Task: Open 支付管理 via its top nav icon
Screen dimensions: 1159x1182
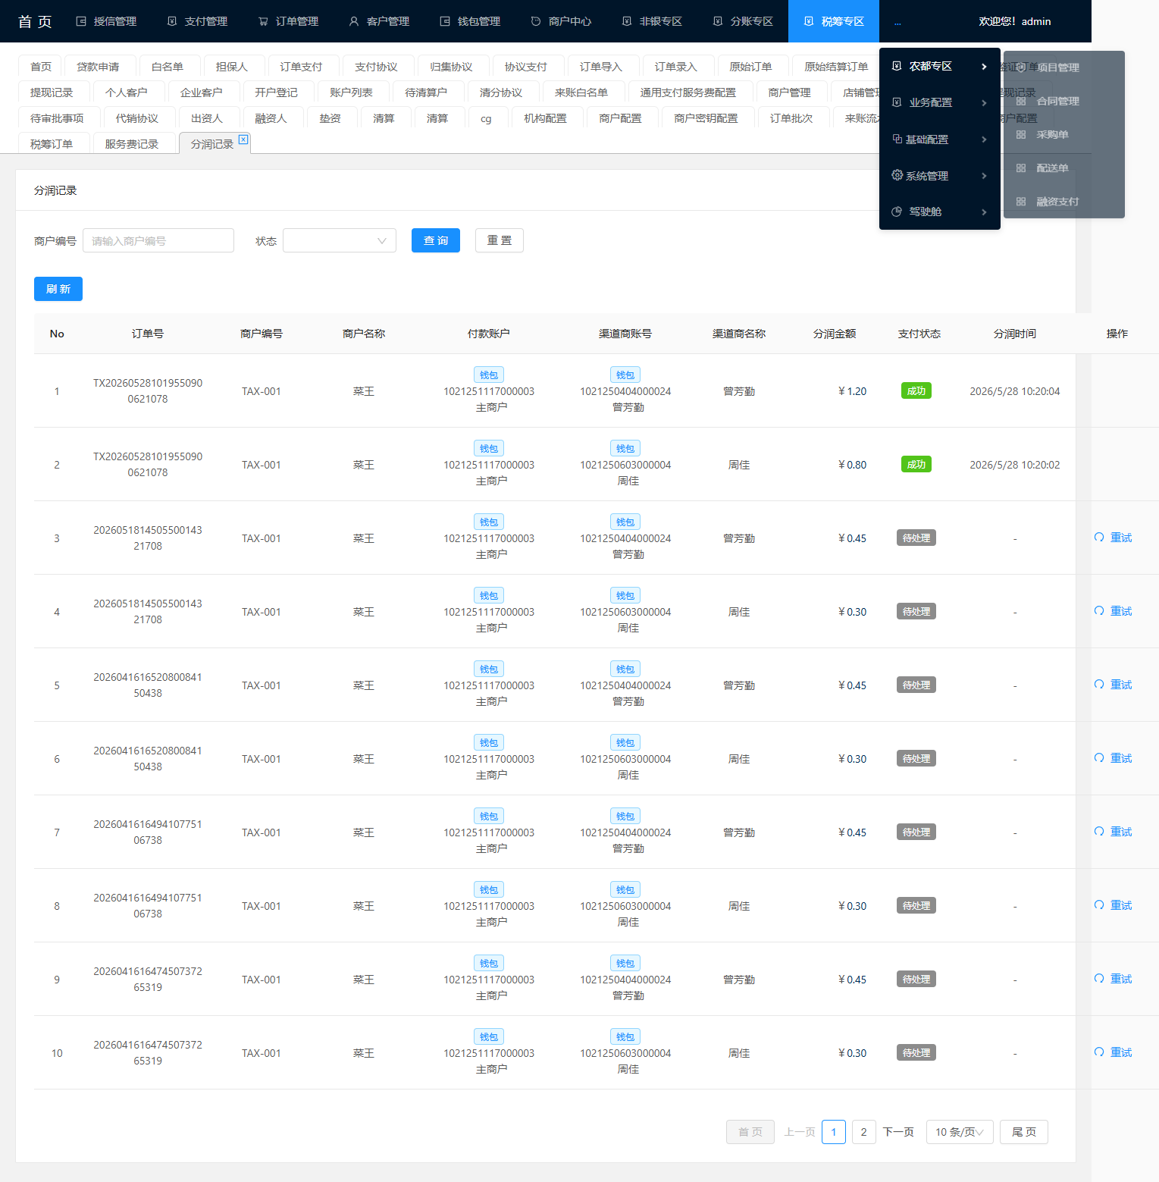Action: point(172,21)
